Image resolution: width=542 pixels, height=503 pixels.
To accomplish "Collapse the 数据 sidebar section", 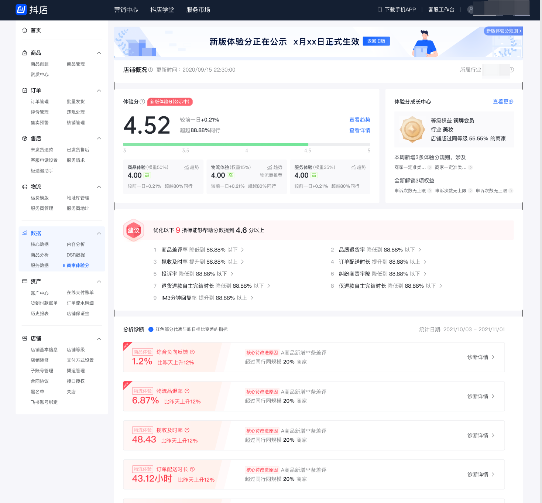I will [99, 233].
